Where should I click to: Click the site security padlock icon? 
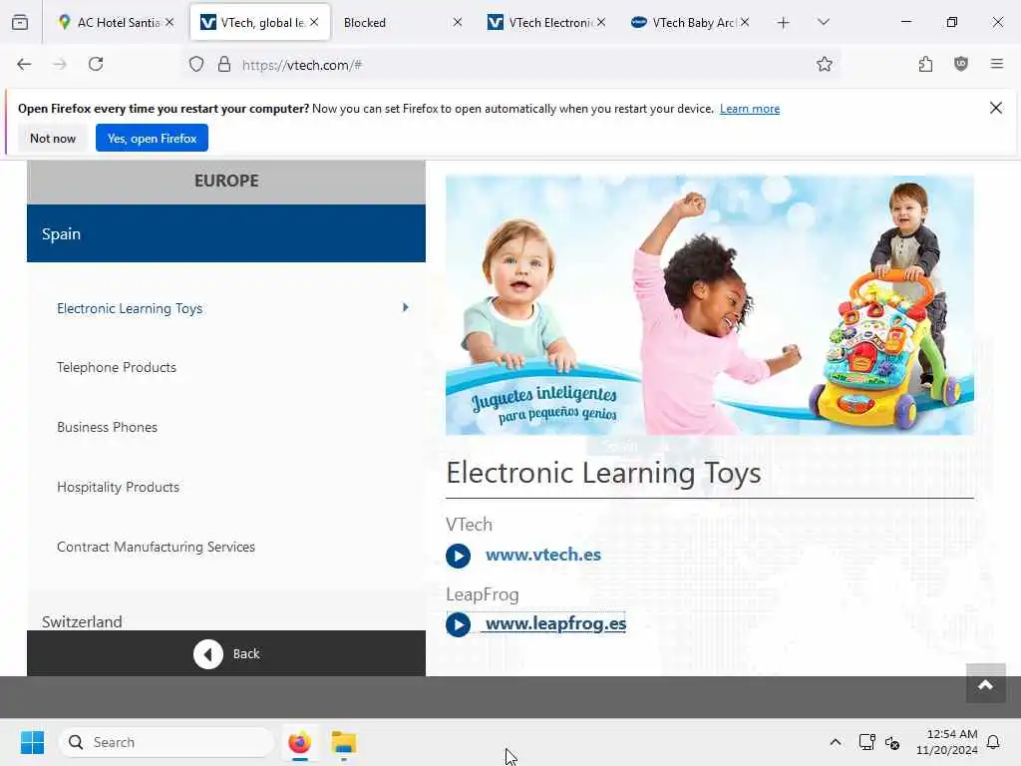coord(224,64)
